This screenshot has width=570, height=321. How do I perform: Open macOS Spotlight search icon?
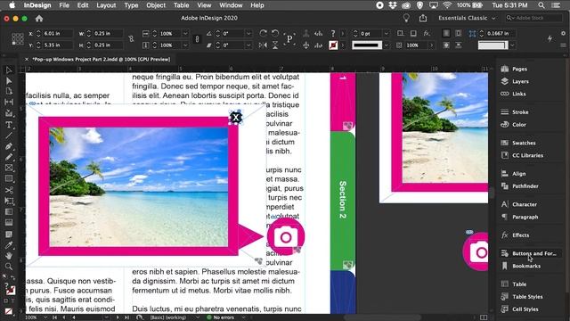click(541, 5)
